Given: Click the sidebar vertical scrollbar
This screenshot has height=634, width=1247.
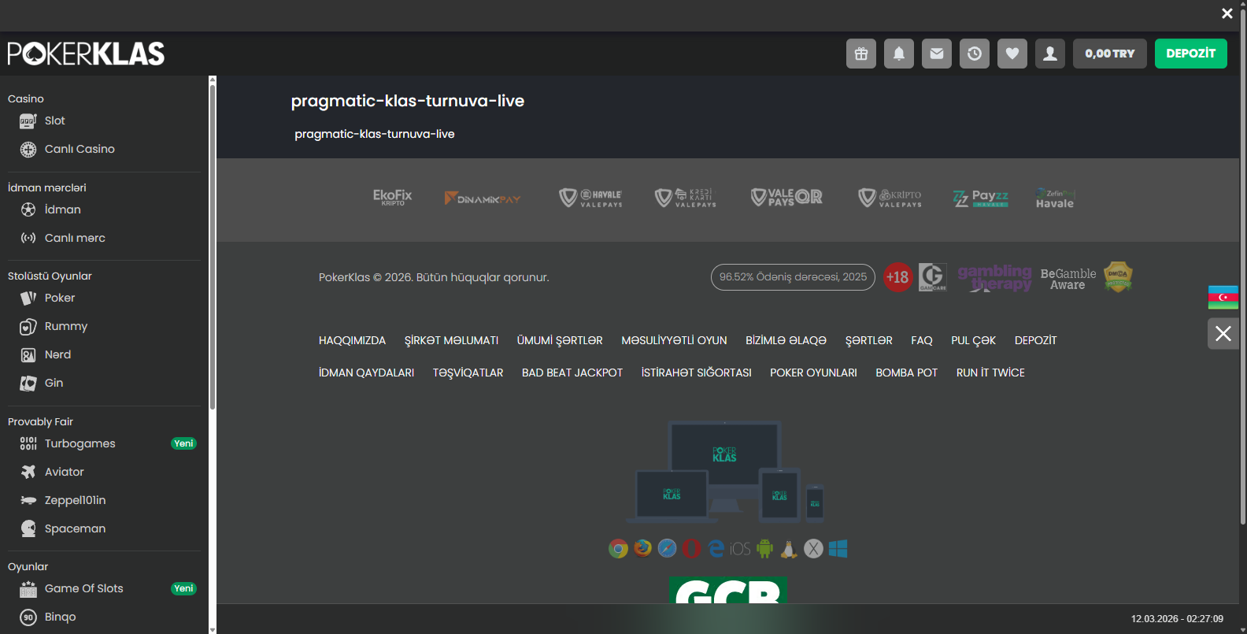Looking at the screenshot, I should [213, 248].
